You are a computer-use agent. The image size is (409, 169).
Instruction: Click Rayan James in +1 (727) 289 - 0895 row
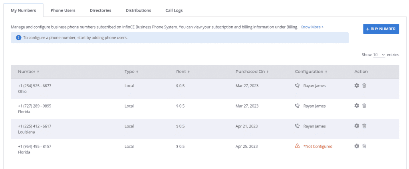click(314, 106)
